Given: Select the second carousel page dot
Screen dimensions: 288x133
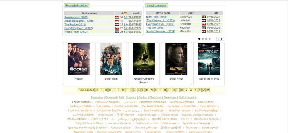Looking at the screenshot, I should 203,39.
